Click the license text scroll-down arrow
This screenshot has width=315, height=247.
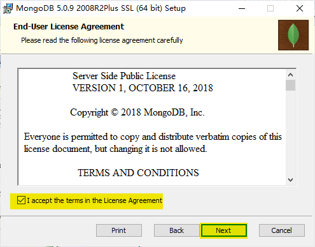tap(290, 180)
